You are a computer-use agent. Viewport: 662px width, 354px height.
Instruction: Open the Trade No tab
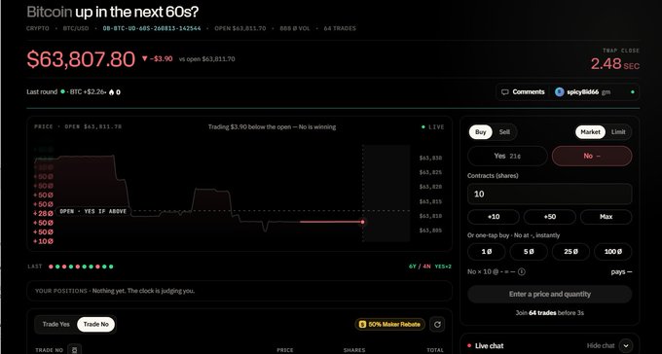click(x=95, y=324)
